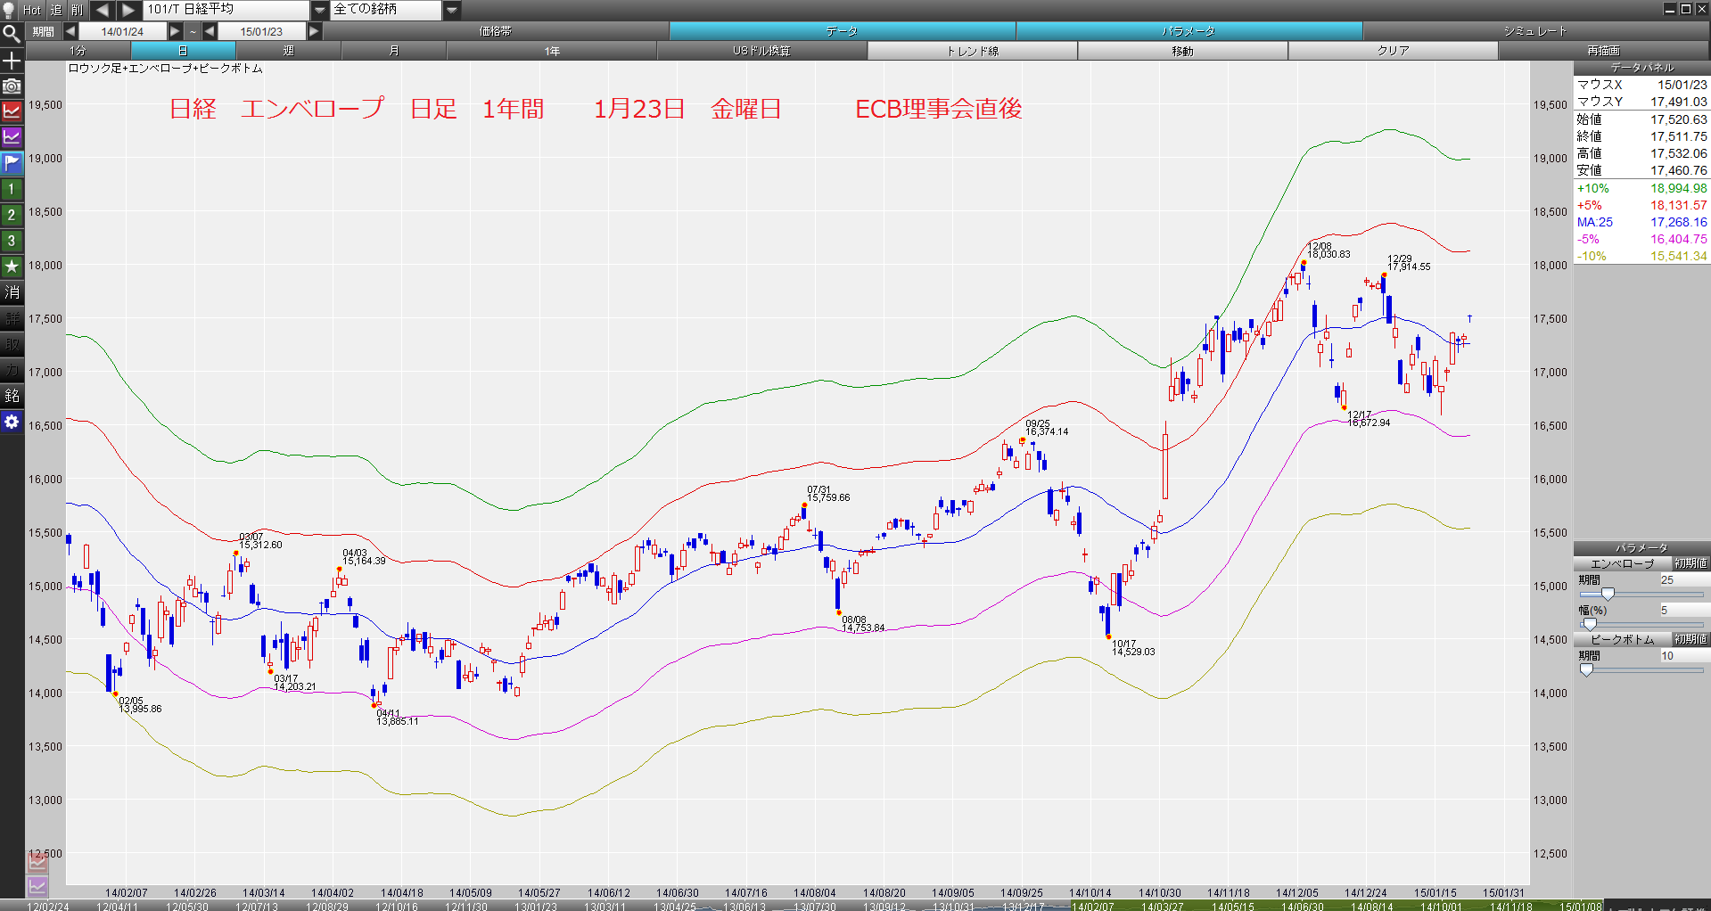Click the +10% envelope value 18,994.98
The width and height of the screenshot is (1711, 911).
[1679, 188]
